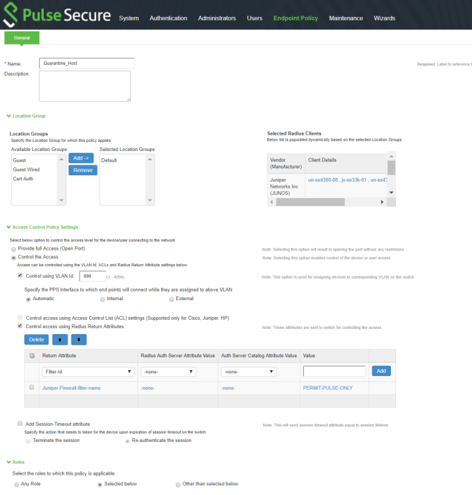Viewport: 472px width, 495px height.
Task: Collapse Access Control Policy Settings section
Action: (x=43, y=227)
